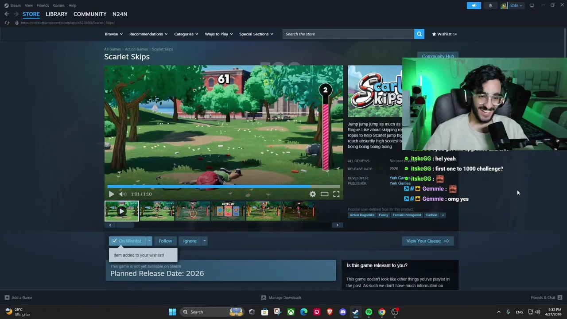Open Friends & Chat
The height and width of the screenshot is (319, 567).
point(546,298)
